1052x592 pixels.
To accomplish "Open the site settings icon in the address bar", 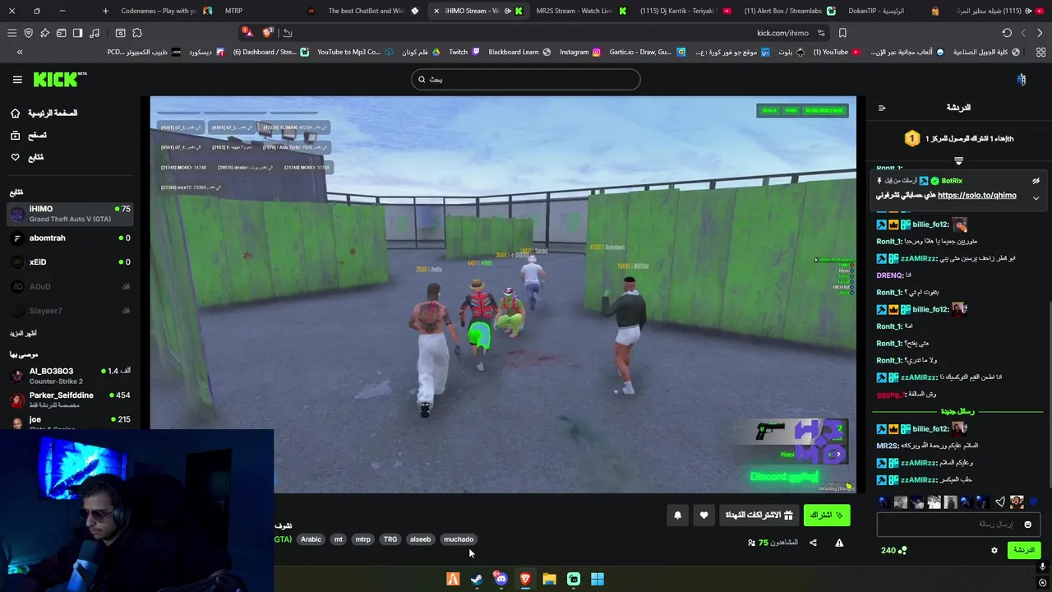I will pos(821,33).
